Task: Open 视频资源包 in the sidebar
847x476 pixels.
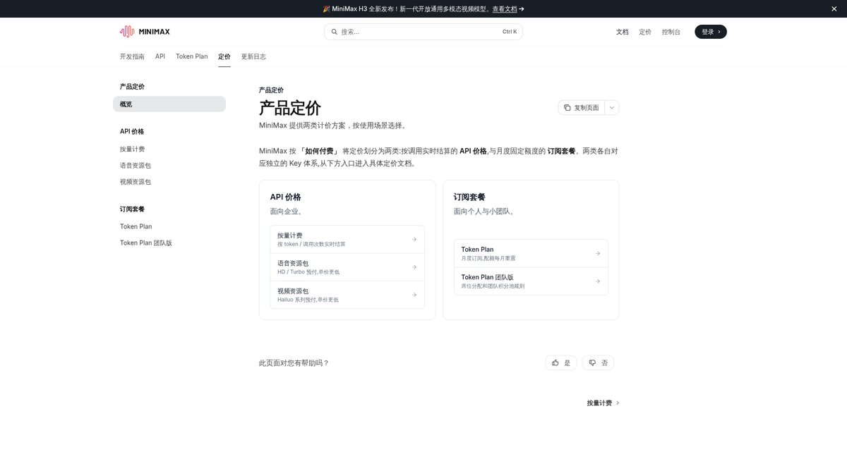Action: tap(136, 181)
